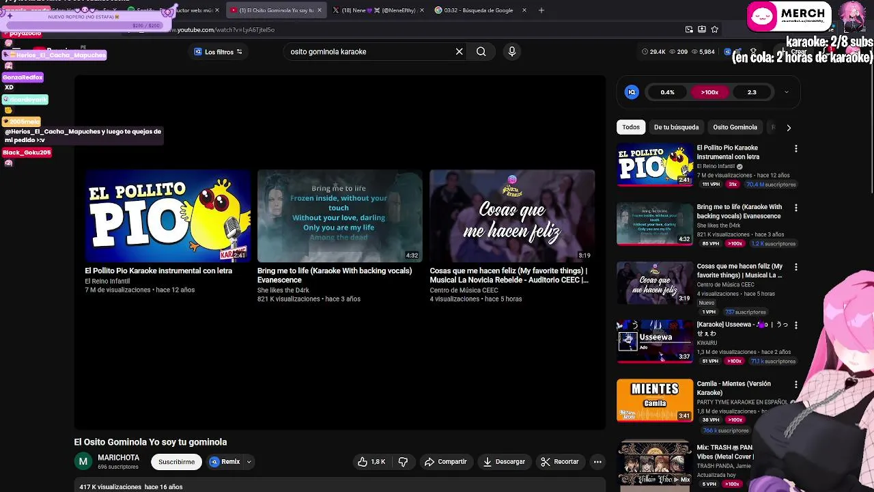Click the 29.4K vidIQ counter in header
Viewport: 874px width, 492px height.
pos(653,52)
